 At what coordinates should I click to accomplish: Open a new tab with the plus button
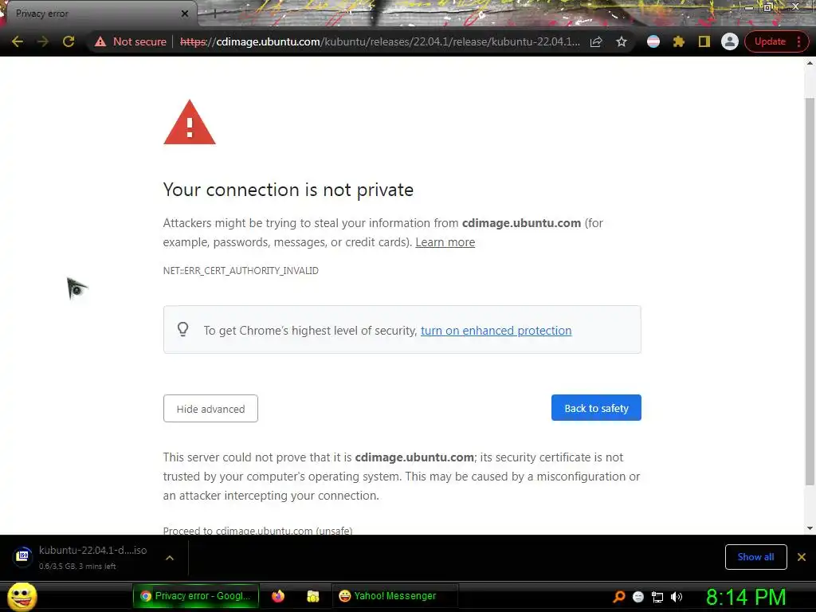pos(214,14)
